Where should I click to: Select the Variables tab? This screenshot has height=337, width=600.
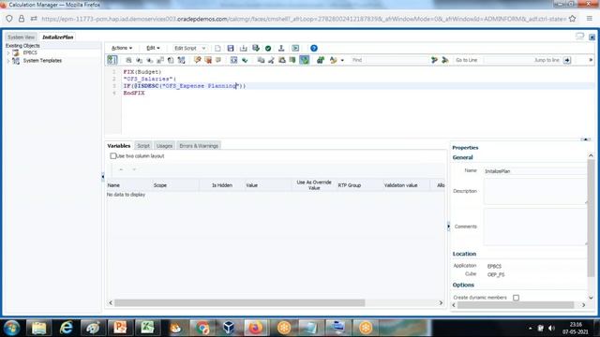click(119, 146)
